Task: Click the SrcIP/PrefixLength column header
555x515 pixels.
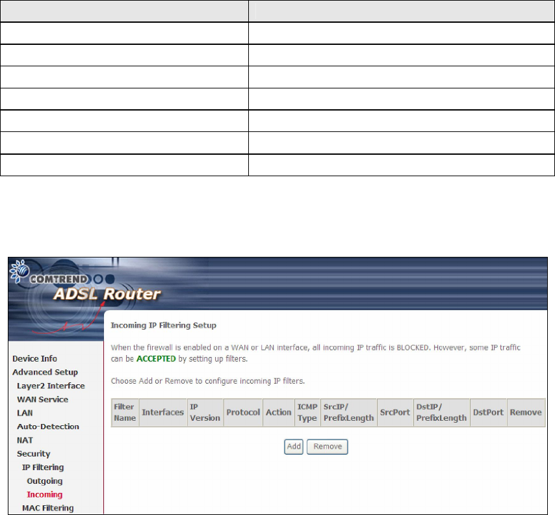Action: tap(348, 412)
